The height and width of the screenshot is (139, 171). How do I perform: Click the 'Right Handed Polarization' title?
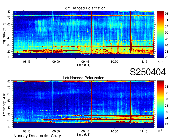pyautogui.click(x=83, y=8)
